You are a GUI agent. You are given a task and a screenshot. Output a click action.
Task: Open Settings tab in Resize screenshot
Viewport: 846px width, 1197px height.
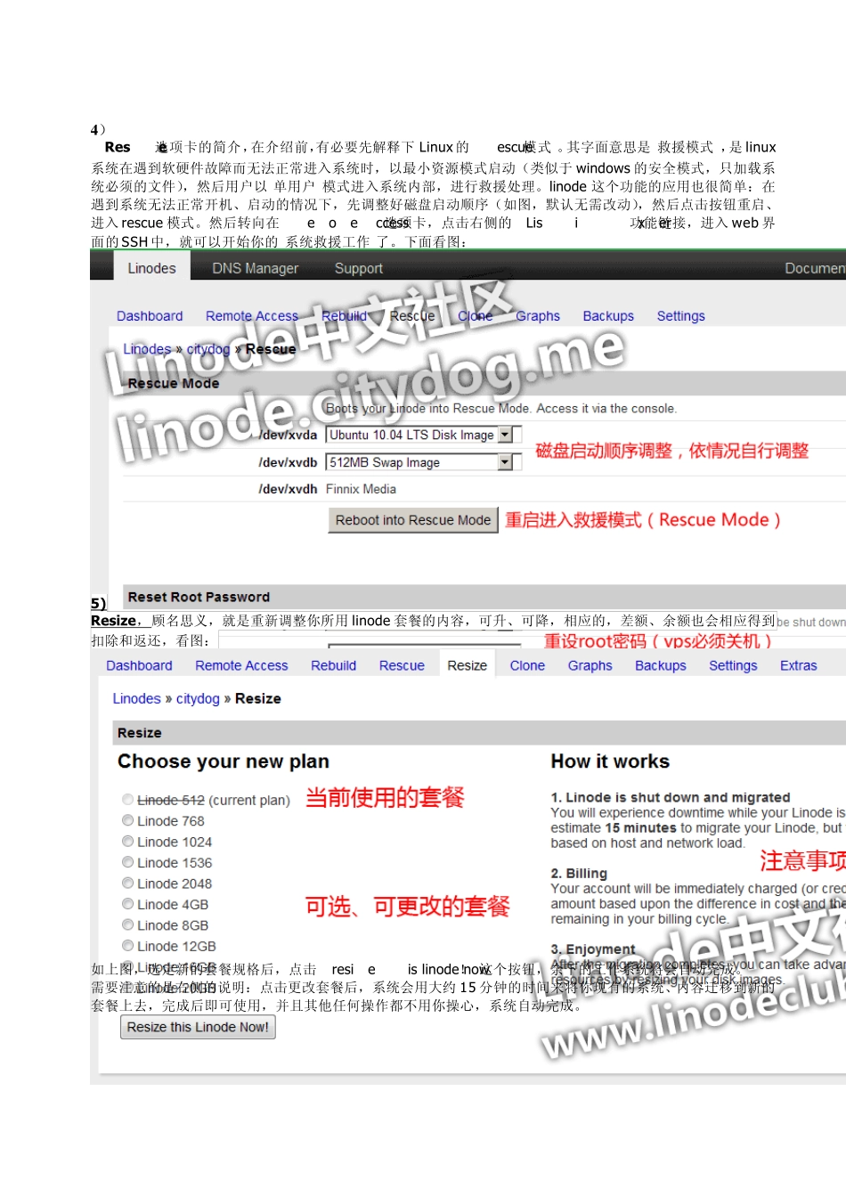point(733,665)
